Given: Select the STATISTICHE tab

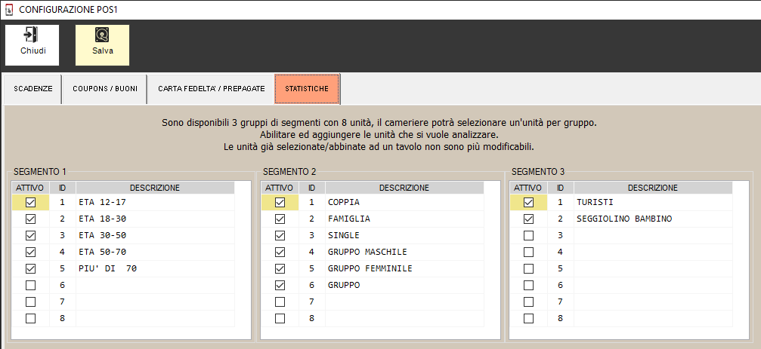Looking at the screenshot, I should pos(307,89).
